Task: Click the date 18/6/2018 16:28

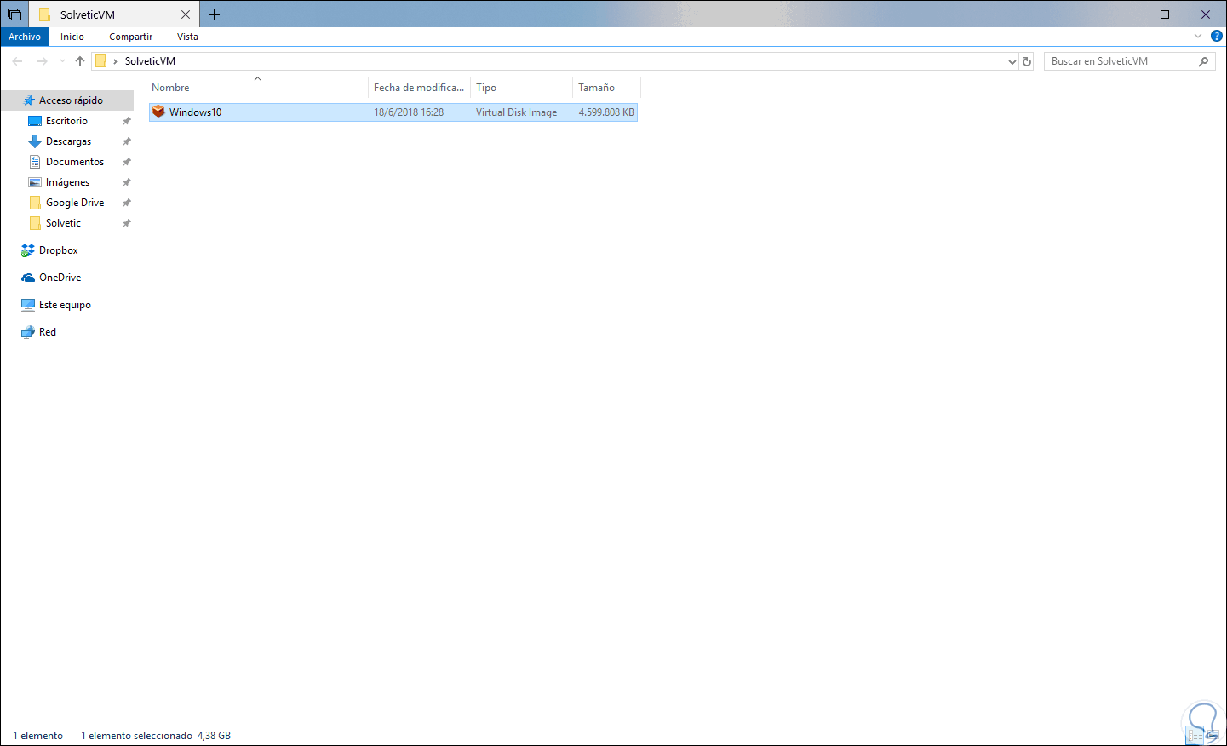Action: 409,112
